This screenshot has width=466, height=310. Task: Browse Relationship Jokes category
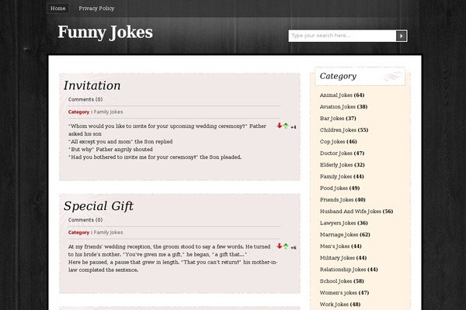[x=343, y=270]
